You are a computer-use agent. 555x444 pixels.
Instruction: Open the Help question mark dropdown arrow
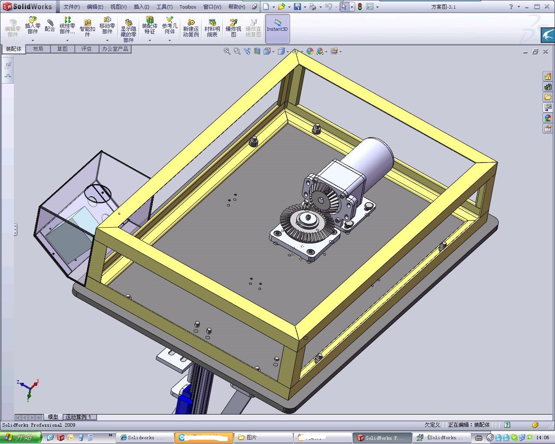[519, 7]
